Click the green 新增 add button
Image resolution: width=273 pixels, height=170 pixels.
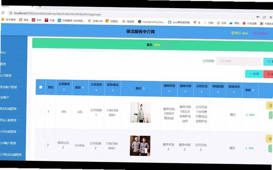pyautogui.click(x=254, y=74)
